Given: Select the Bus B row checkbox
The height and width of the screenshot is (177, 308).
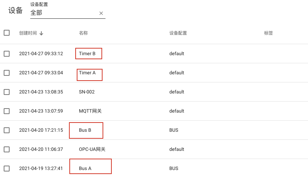Looking at the screenshot, I should (7, 130).
